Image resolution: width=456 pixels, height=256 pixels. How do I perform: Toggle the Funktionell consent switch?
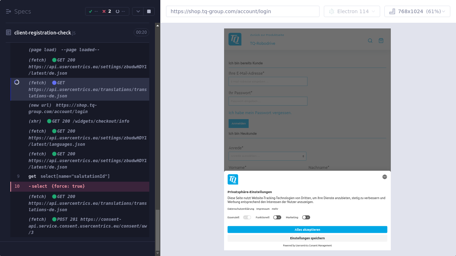coord(277,217)
